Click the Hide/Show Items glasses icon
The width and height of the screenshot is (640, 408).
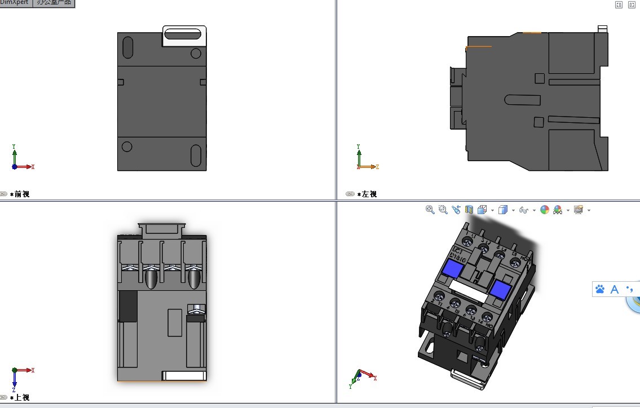524,210
